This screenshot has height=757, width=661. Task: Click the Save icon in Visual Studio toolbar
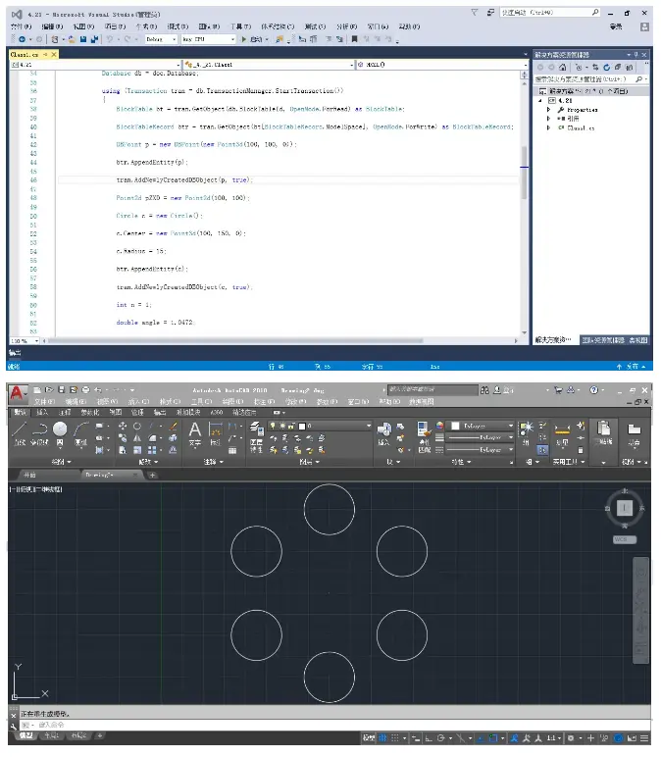(x=83, y=39)
